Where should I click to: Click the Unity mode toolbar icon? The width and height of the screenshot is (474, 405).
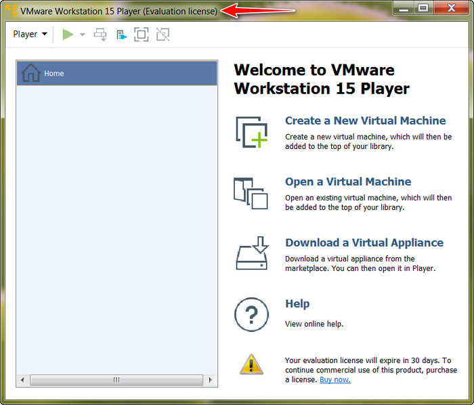click(x=163, y=35)
